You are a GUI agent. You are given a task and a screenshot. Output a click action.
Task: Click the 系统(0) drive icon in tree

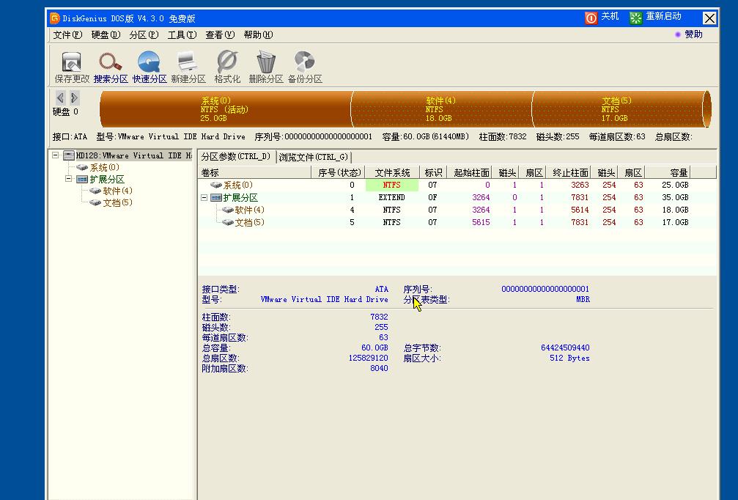[x=82, y=167]
